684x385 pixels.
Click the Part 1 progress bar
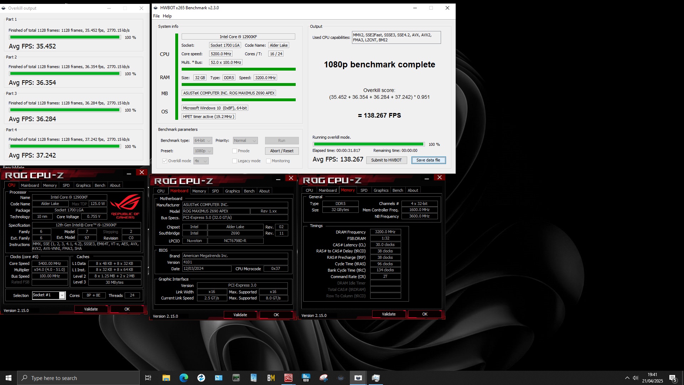point(64,37)
